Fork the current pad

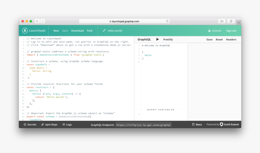click(90, 31)
